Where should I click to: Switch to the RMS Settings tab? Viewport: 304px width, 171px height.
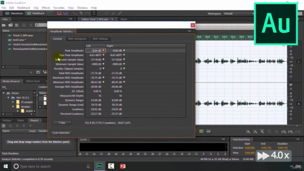coord(100,39)
